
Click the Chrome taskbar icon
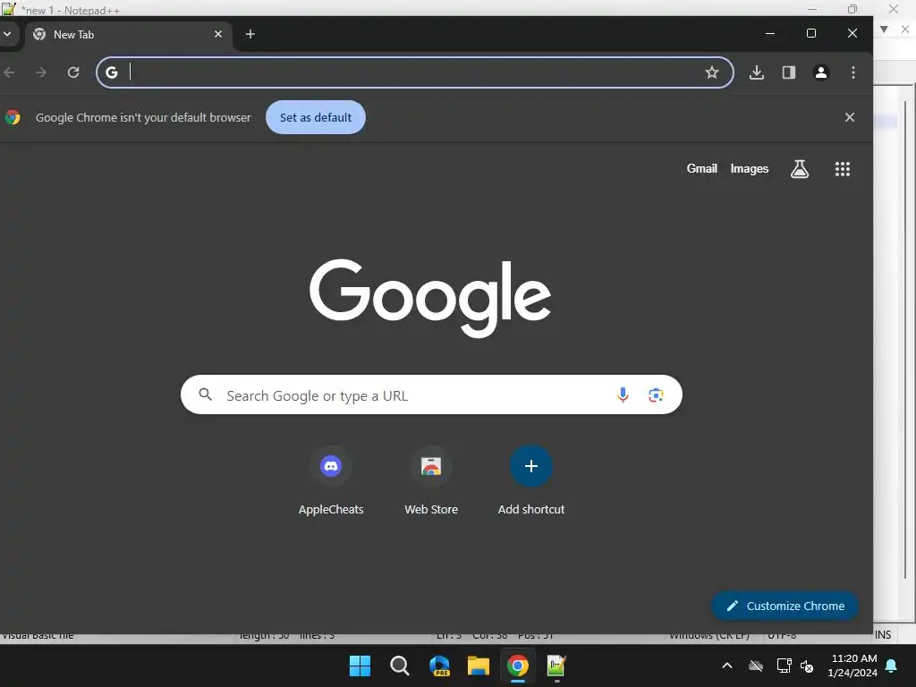[x=518, y=666]
